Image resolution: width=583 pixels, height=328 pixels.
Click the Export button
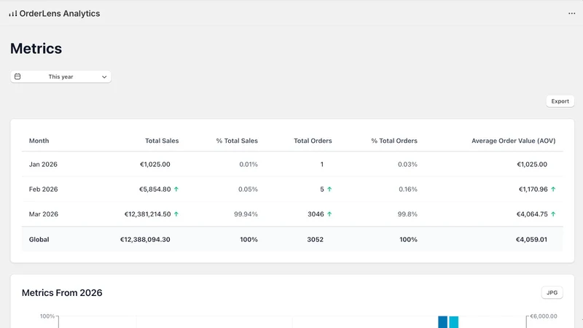[560, 101]
